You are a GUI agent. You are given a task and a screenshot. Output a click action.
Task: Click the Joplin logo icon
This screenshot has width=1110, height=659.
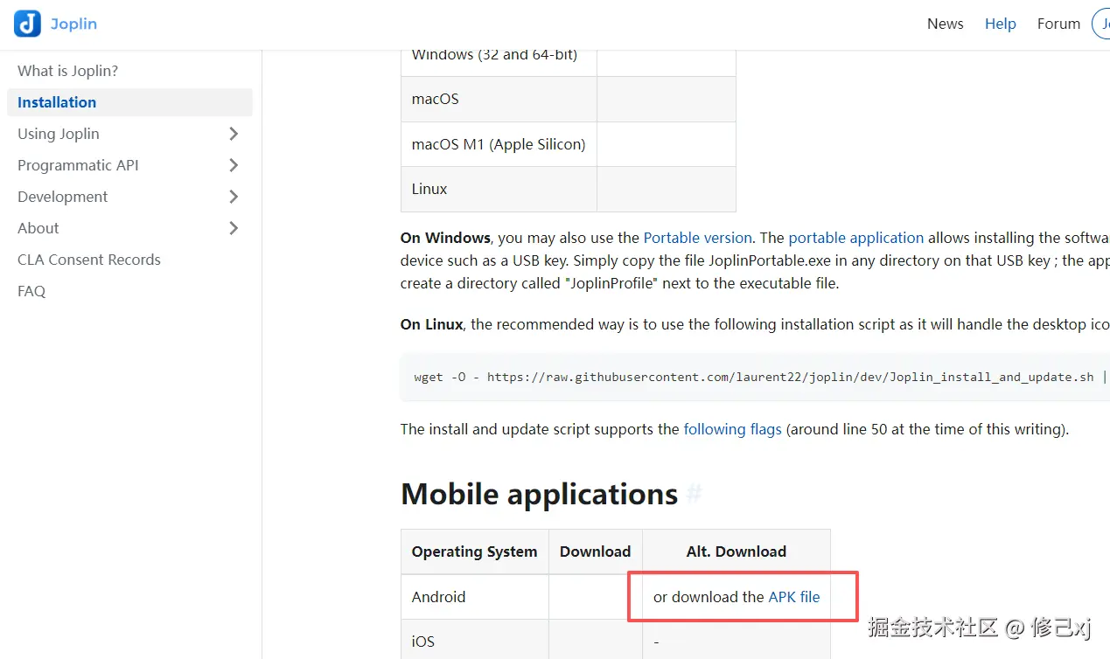click(27, 24)
